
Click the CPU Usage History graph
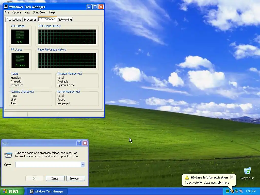point(67,37)
